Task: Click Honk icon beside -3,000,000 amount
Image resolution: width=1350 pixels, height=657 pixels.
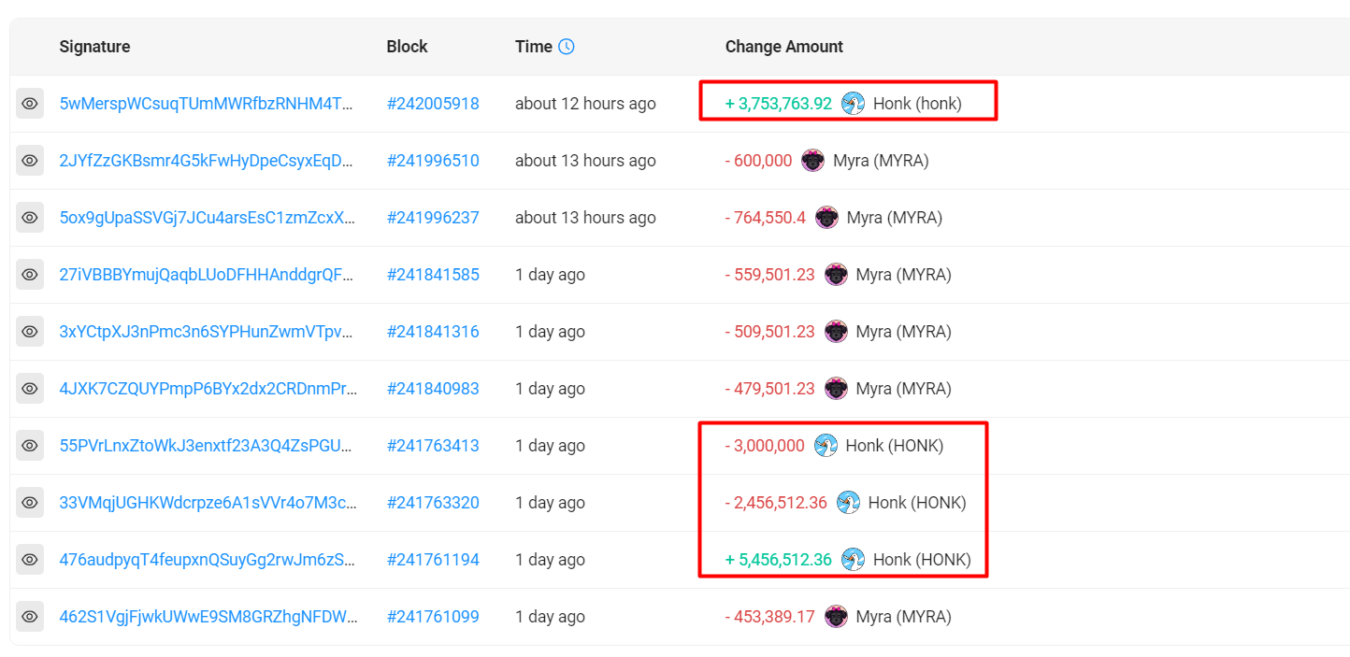Action: pos(826,446)
